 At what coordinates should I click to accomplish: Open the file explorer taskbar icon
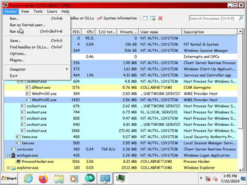[x=59, y=179]
